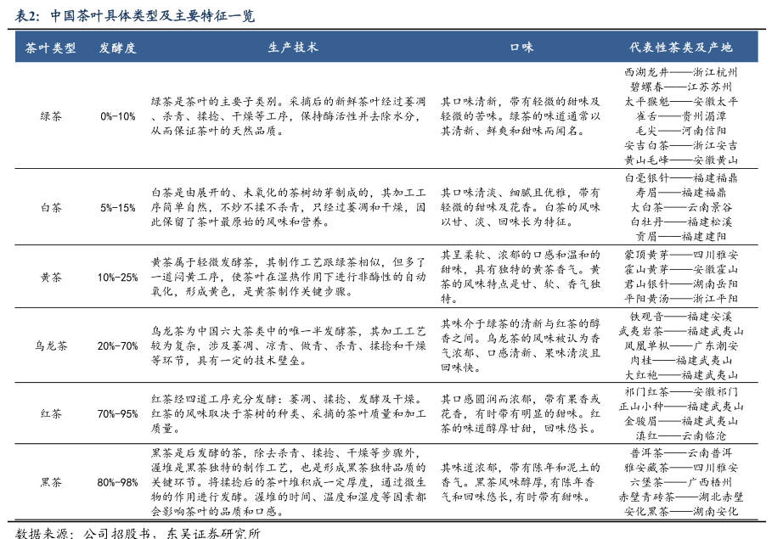Viewport: 783px width, 539px height.
Task: Select the '代表性茶类及产地' column header
Action: coord(680,48)
